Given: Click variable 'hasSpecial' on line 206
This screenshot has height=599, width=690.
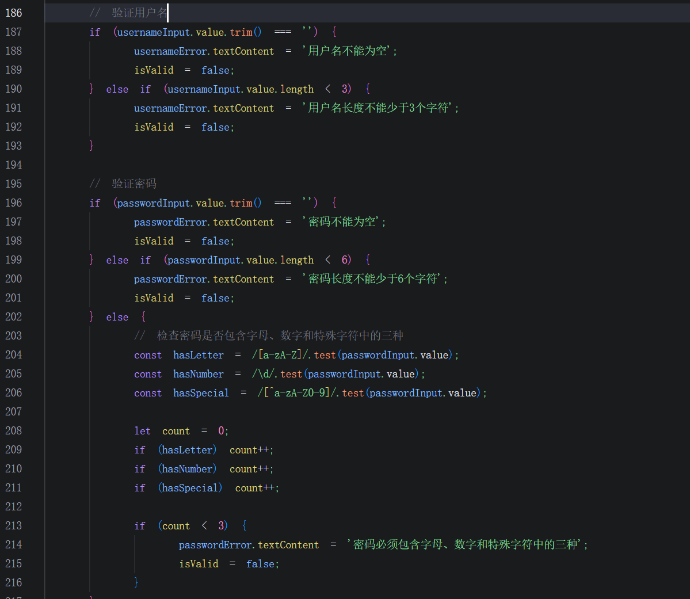Looking at the screenshot, I should (x=201, y=393).
